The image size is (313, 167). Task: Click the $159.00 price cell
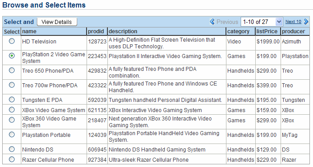[x=266, y=110]
